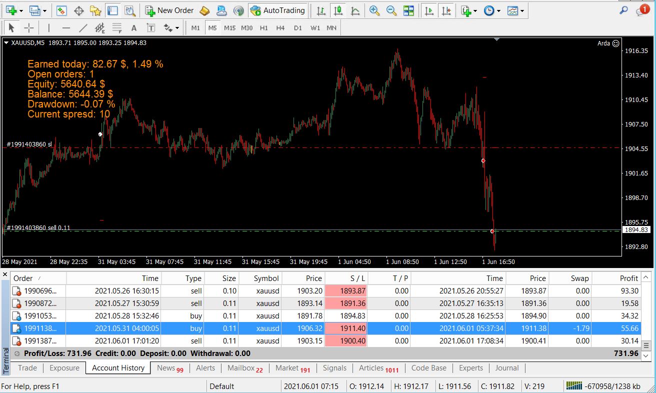This screenshot has height=393, width=656.
Task: Open the Market Watch window icon
Action: click(61, 10)
